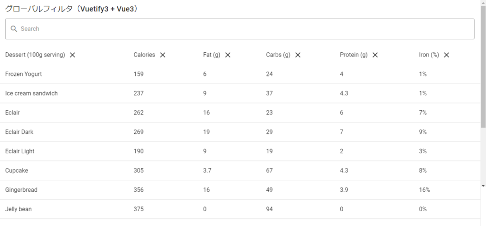
Task: Click the vertical scrollbar thumb
Action: pos(483,66)
